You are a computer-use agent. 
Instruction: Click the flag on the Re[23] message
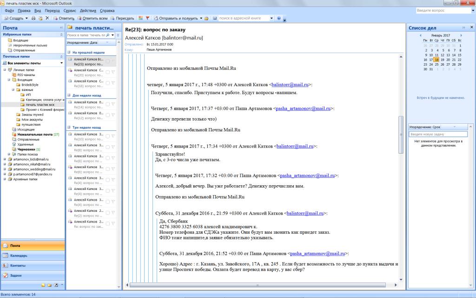(x=113, y=61)
